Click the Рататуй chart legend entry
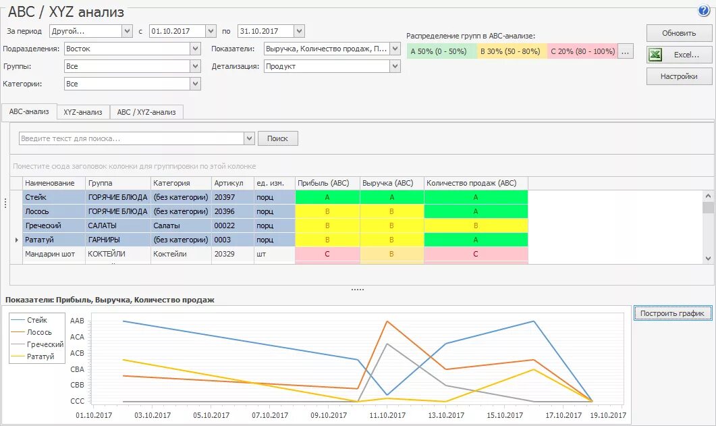 click(x=33, y=356)
